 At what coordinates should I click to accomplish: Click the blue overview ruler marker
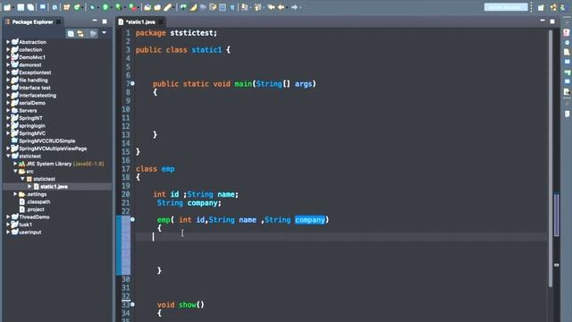point(556,216)
